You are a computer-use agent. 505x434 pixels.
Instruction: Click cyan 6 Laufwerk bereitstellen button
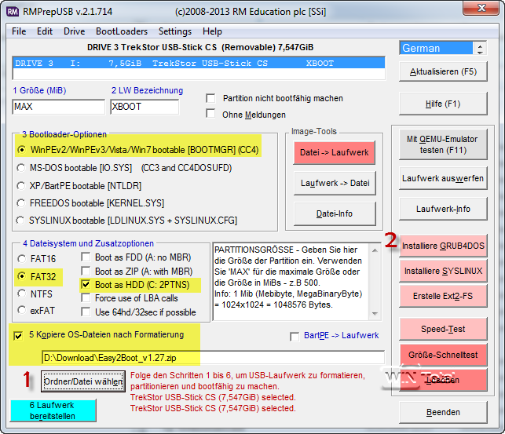53,410
